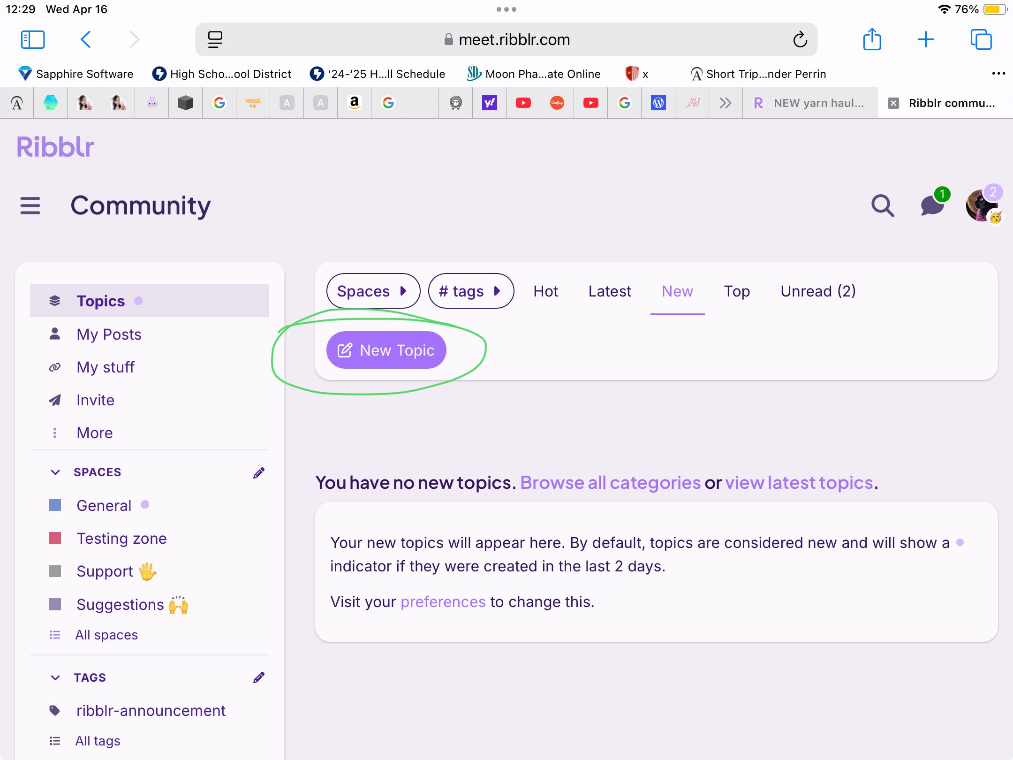Screen dimensions: 1013x760
Task: Open Sapphire Software bookmark
Action: coord(76,74)
